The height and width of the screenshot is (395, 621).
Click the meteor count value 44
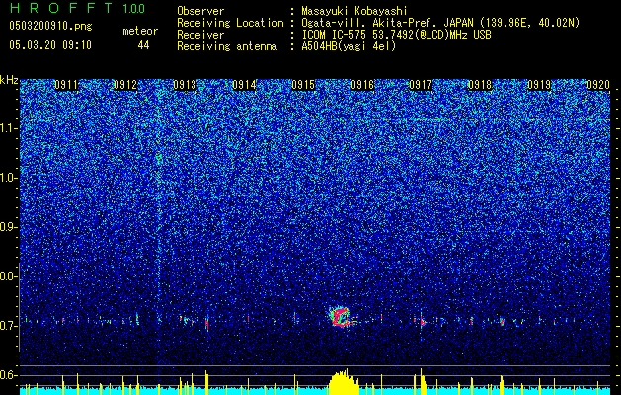tap(143, 45)
